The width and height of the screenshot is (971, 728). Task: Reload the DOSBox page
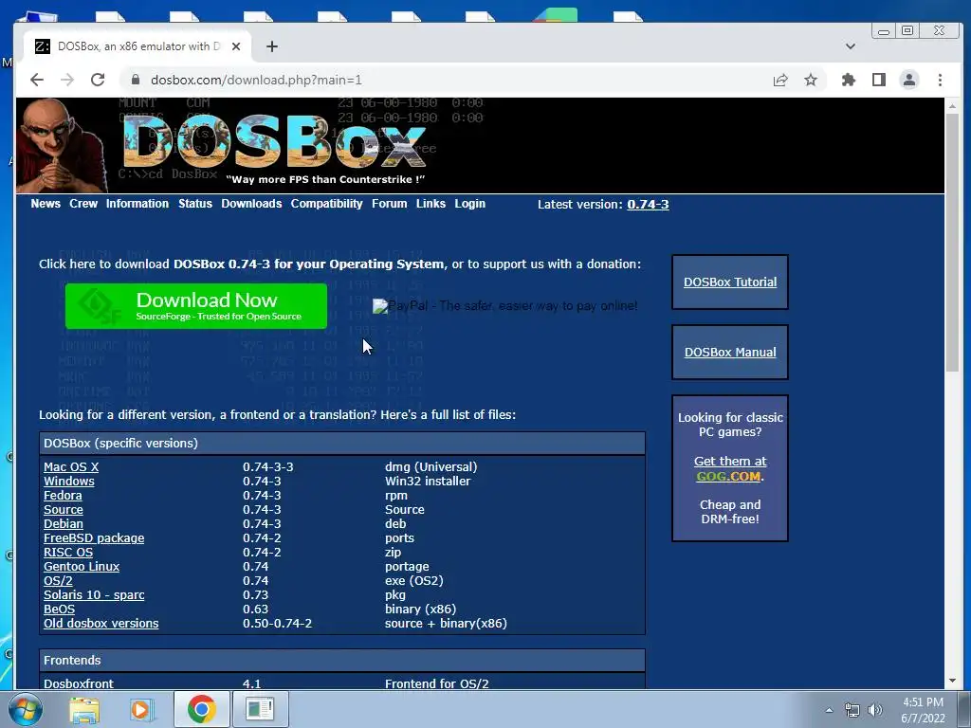click(98, 80)
